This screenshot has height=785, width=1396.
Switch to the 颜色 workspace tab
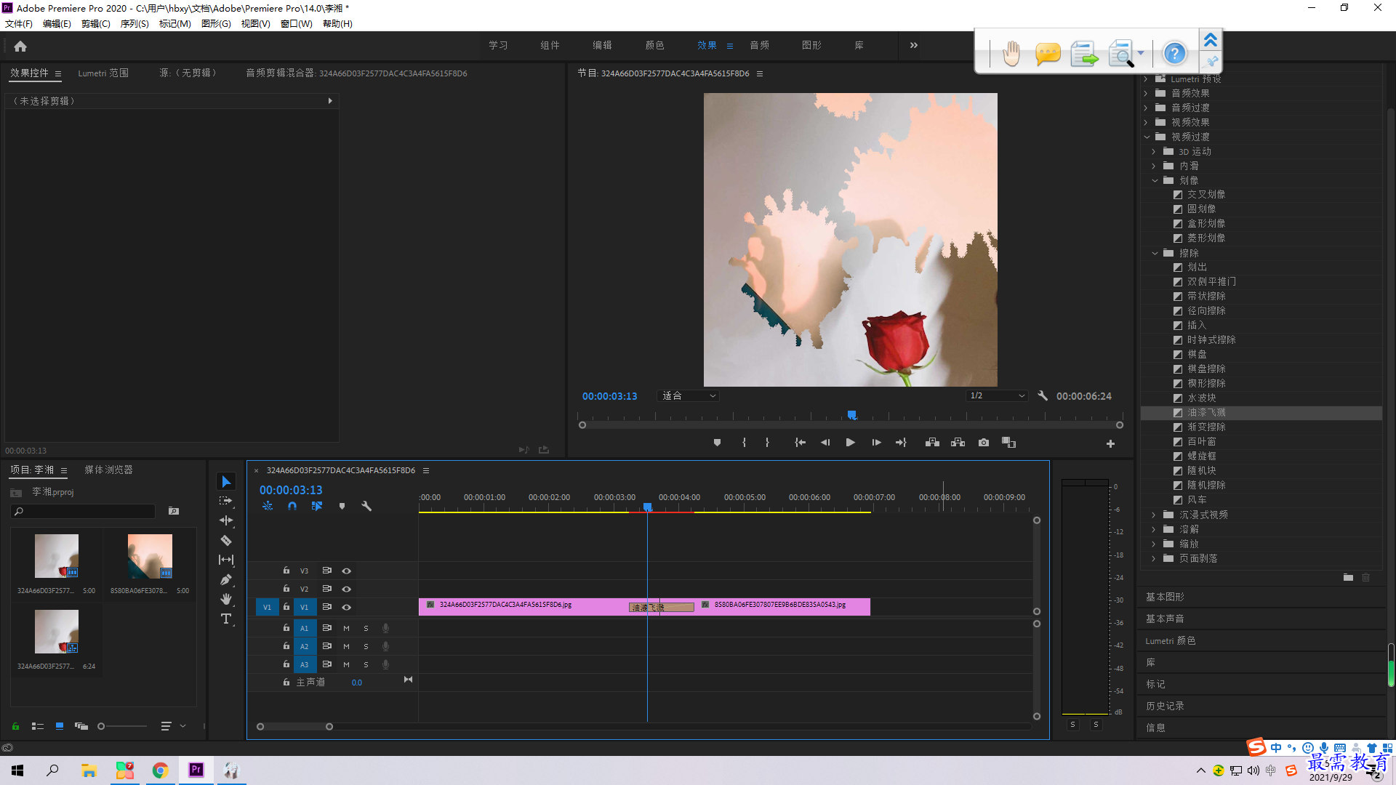coord(655,45)
